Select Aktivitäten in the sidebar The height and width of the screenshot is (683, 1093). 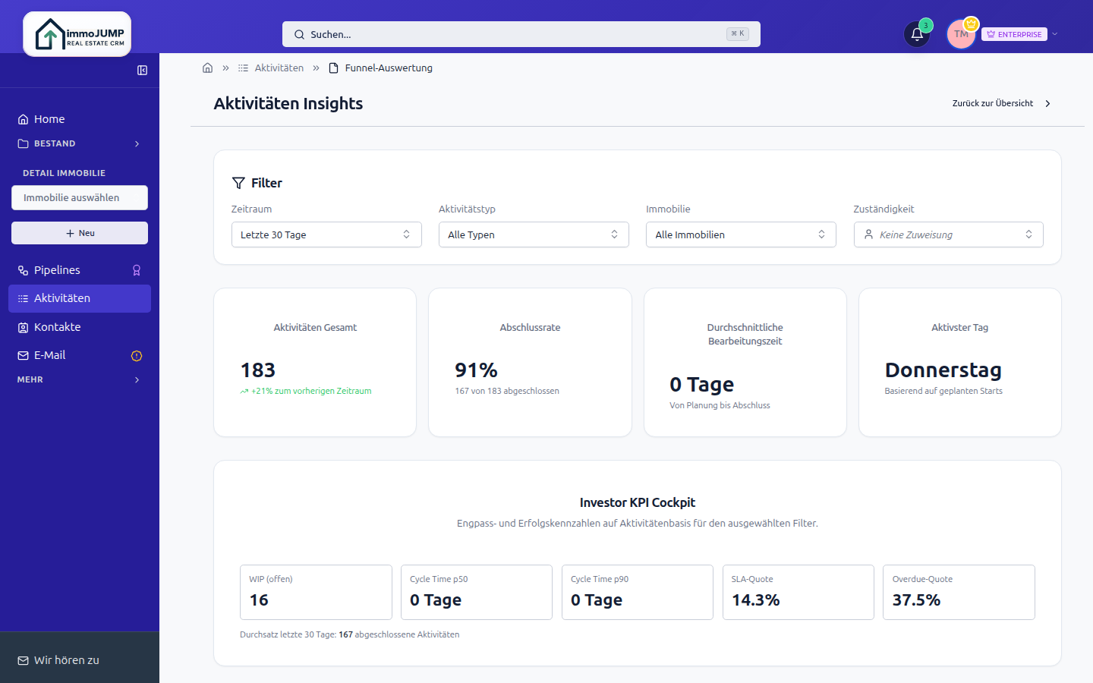(x=80, y=298)
